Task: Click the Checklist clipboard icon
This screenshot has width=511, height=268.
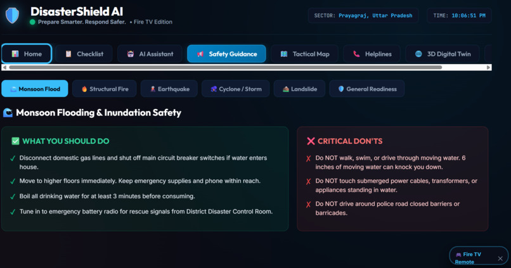Action: point(68,54)
